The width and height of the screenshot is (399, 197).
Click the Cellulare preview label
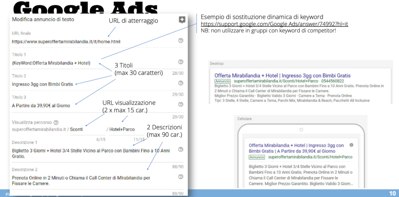(x=244, y=119)
